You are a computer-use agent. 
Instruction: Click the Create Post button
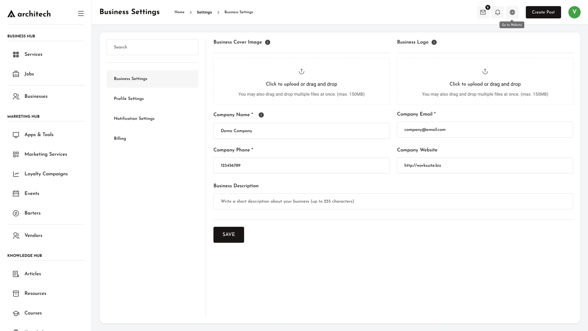coord(543,12)
